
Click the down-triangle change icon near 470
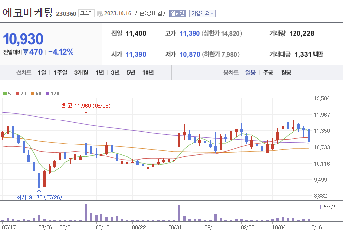(26, 52)
